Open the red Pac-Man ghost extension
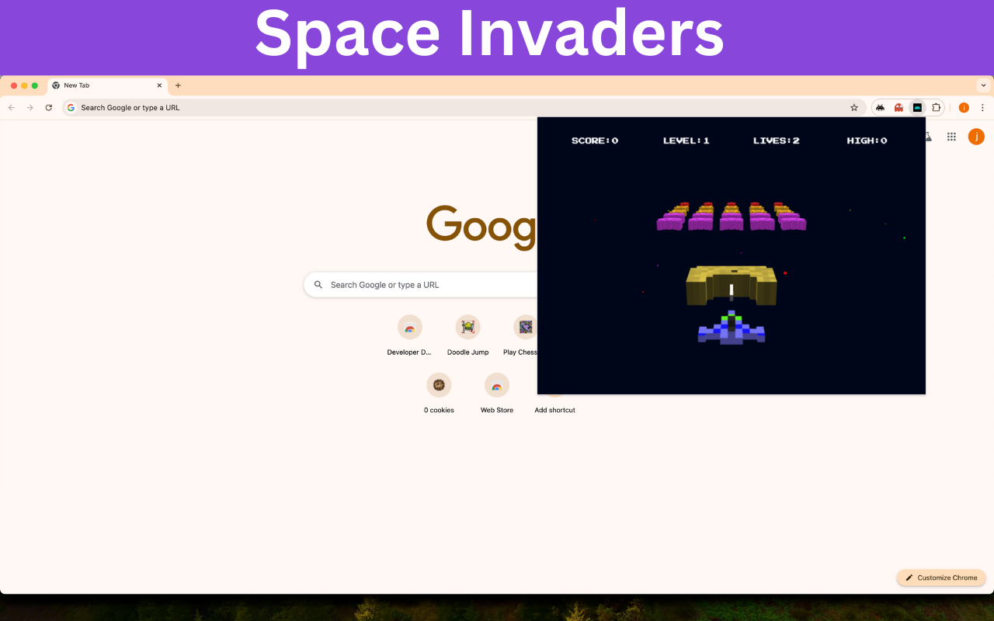Viewport: 994px width, 621px height. coord(898,108)
